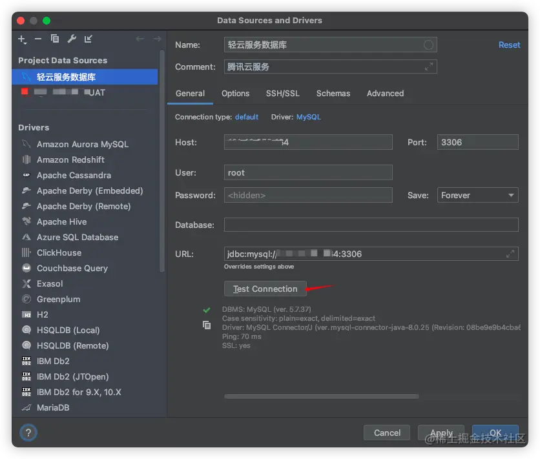Copy connection test result to clipboard
Image resolution: width=540 pixels, height=459 pixels.
click(207, 325)
